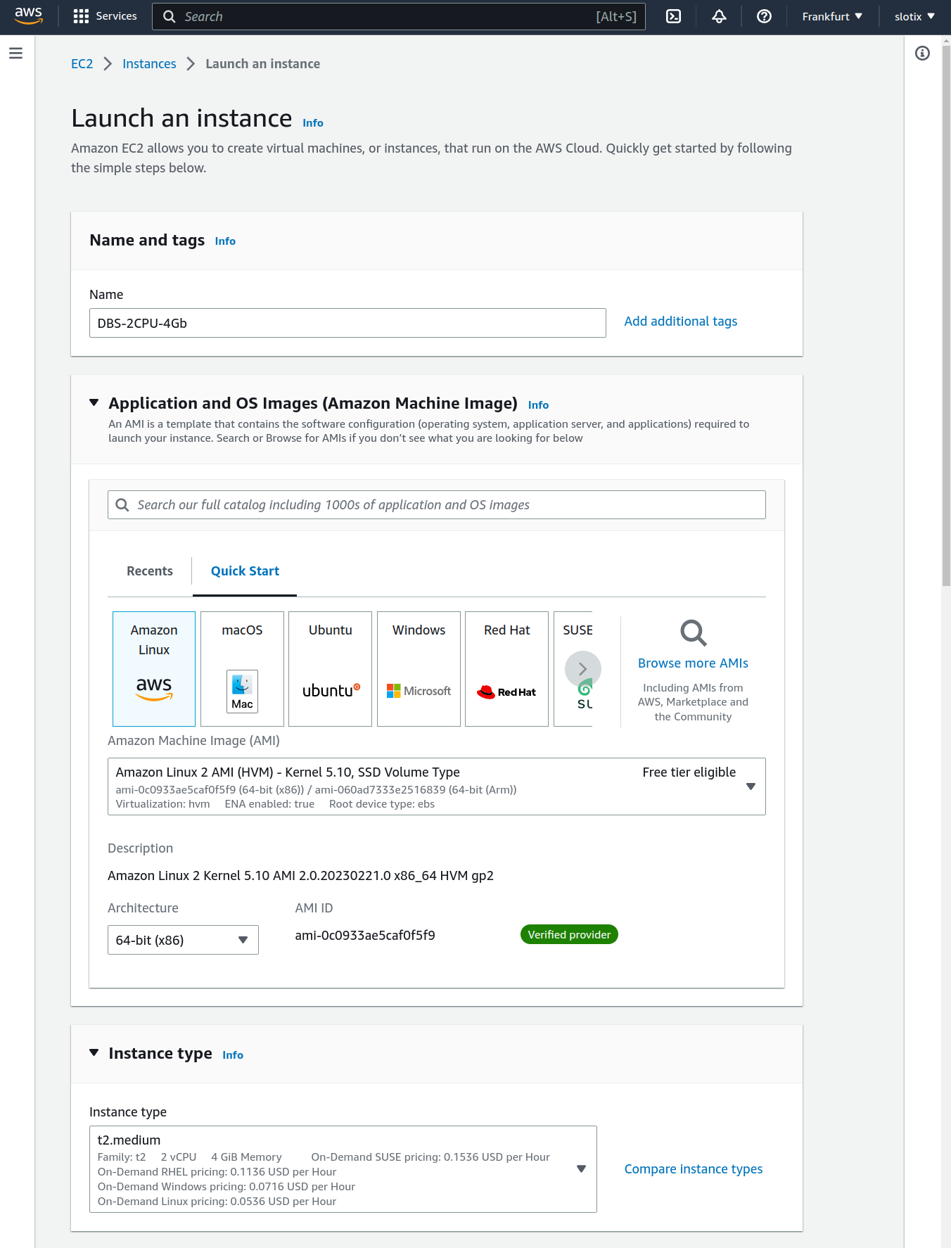Image resolution: width=951 pixels, height=1248 pixels.
Task: Select the Windows AMI tile
Action: click(x=419, y=668)
